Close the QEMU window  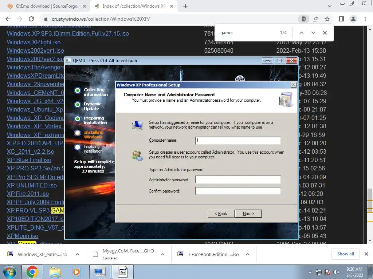click(291, 61)
